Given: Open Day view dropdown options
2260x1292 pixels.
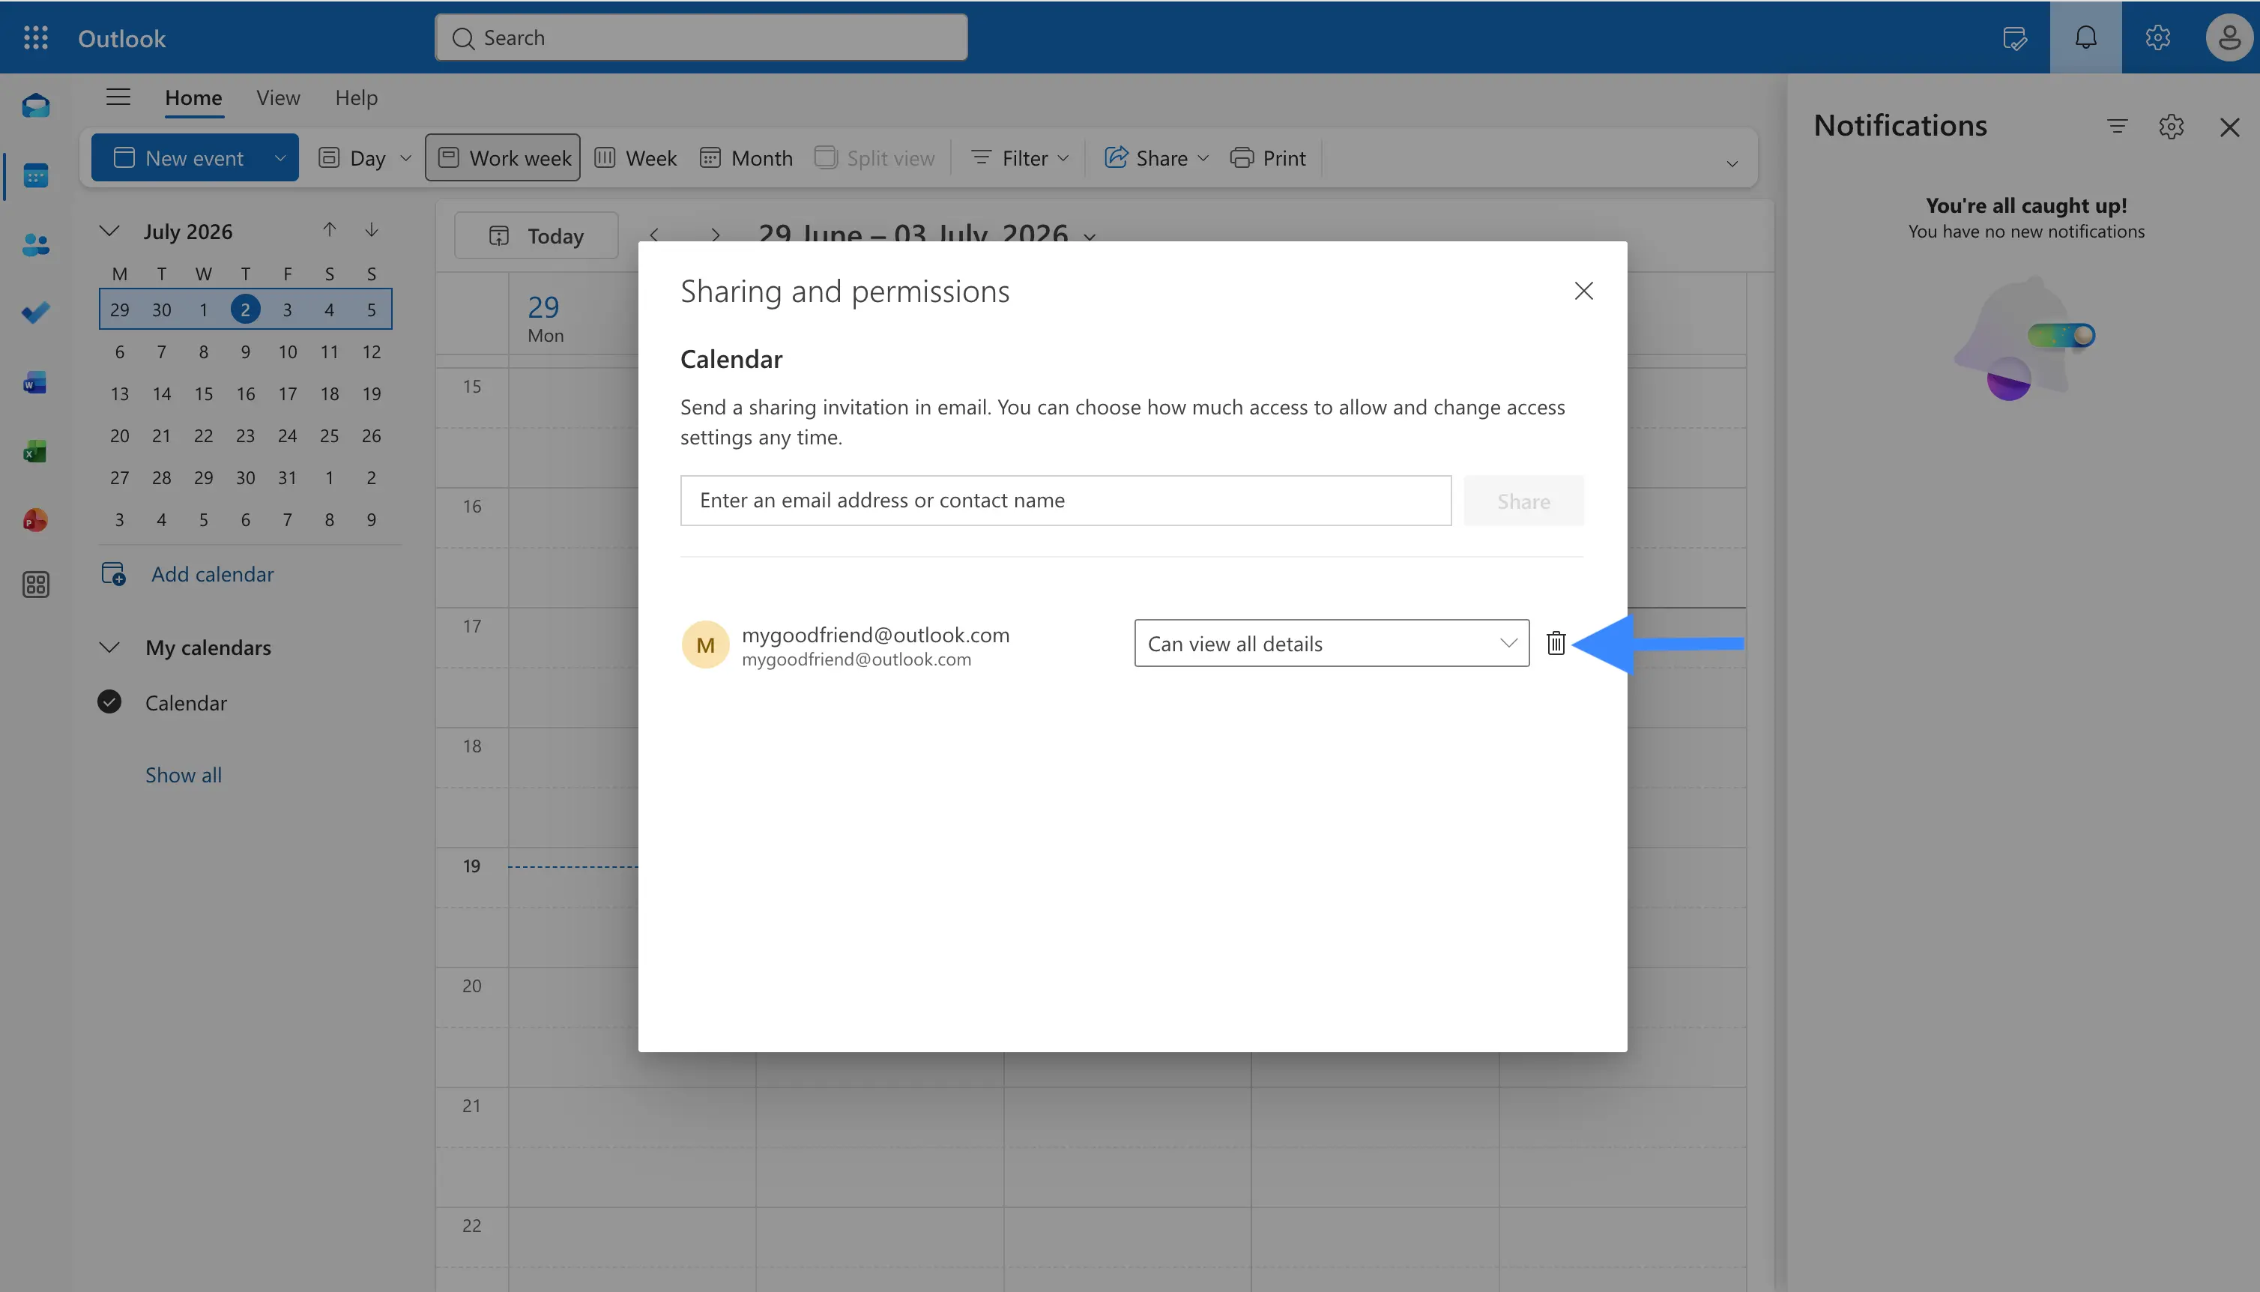Looking at the screenshot, I should point(405,158).
